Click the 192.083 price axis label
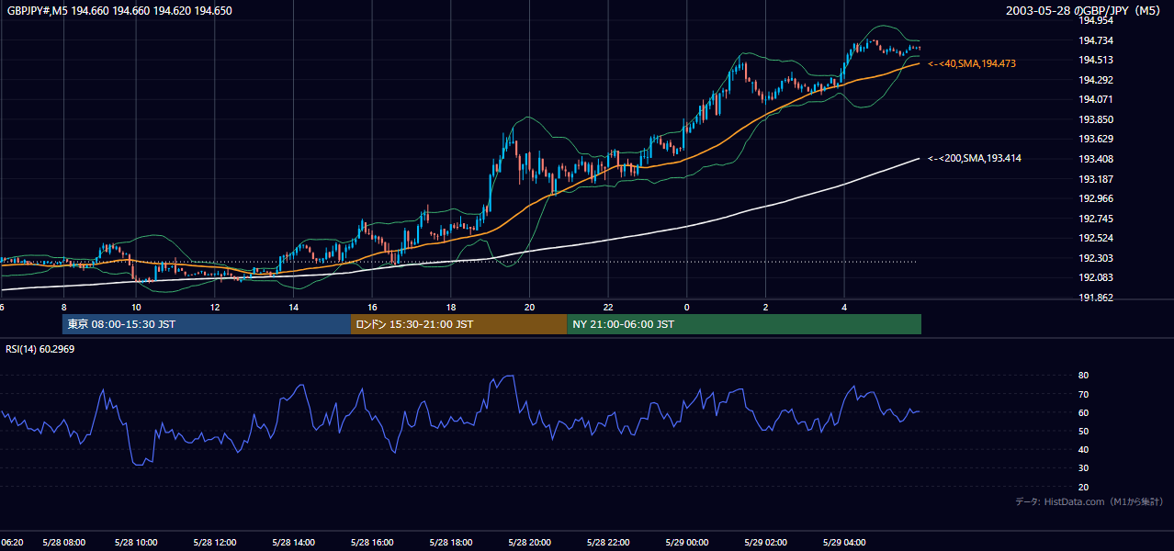The width and height of the screenshot is (1174, 551). (x=1096, y=277)
